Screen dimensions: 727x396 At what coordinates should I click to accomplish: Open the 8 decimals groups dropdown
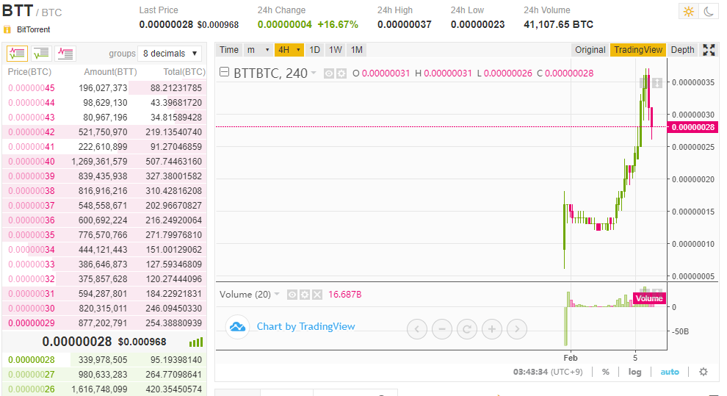(x=170, y=54)
